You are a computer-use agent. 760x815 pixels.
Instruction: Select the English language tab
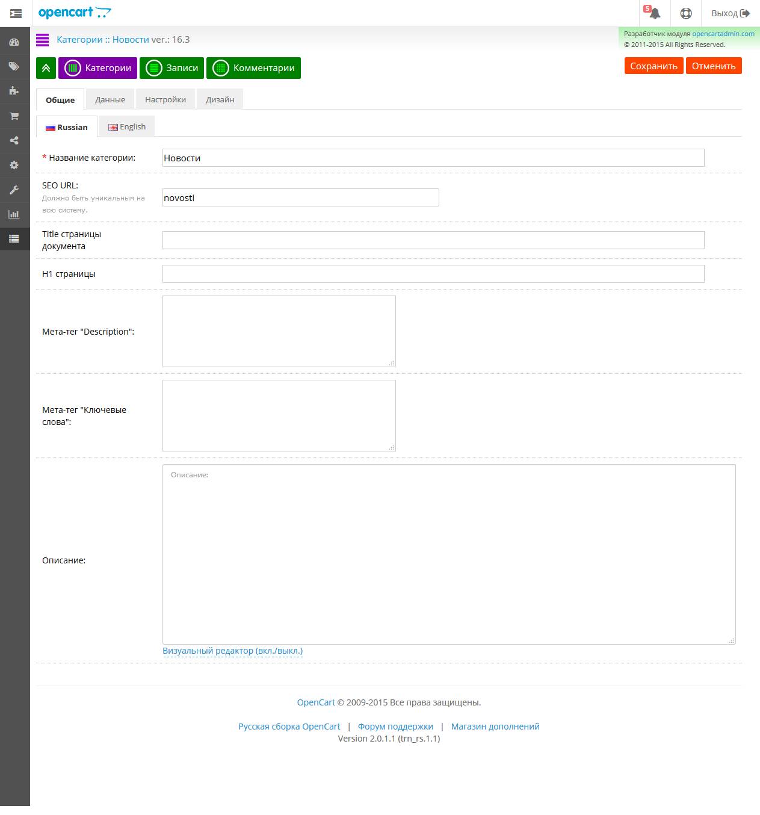tap(127, 126)
